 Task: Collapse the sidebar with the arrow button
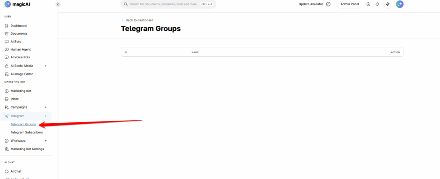58,4
